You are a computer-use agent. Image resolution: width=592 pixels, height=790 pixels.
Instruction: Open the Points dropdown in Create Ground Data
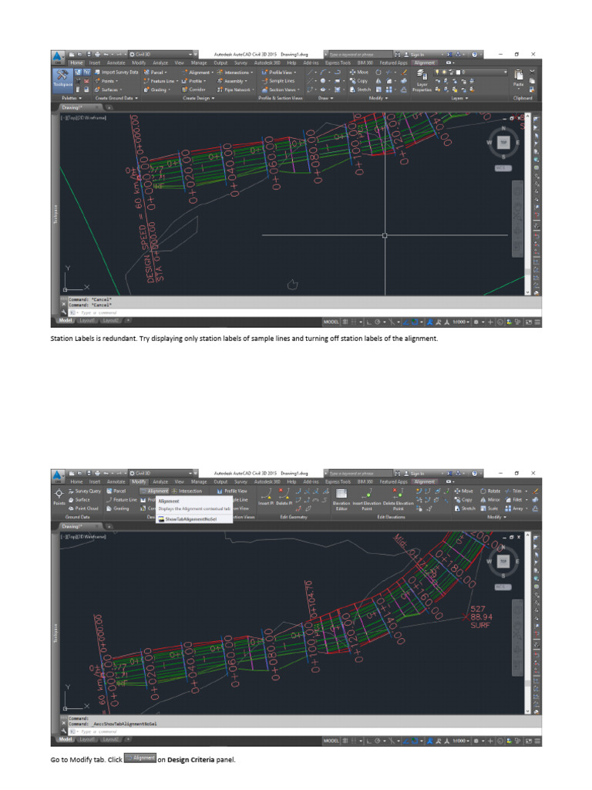tap(106, 80)
